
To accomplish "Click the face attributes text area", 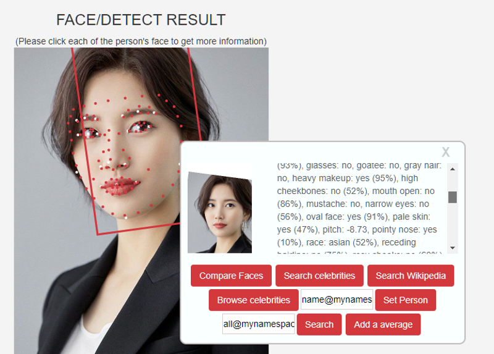I will coord(361,208).
